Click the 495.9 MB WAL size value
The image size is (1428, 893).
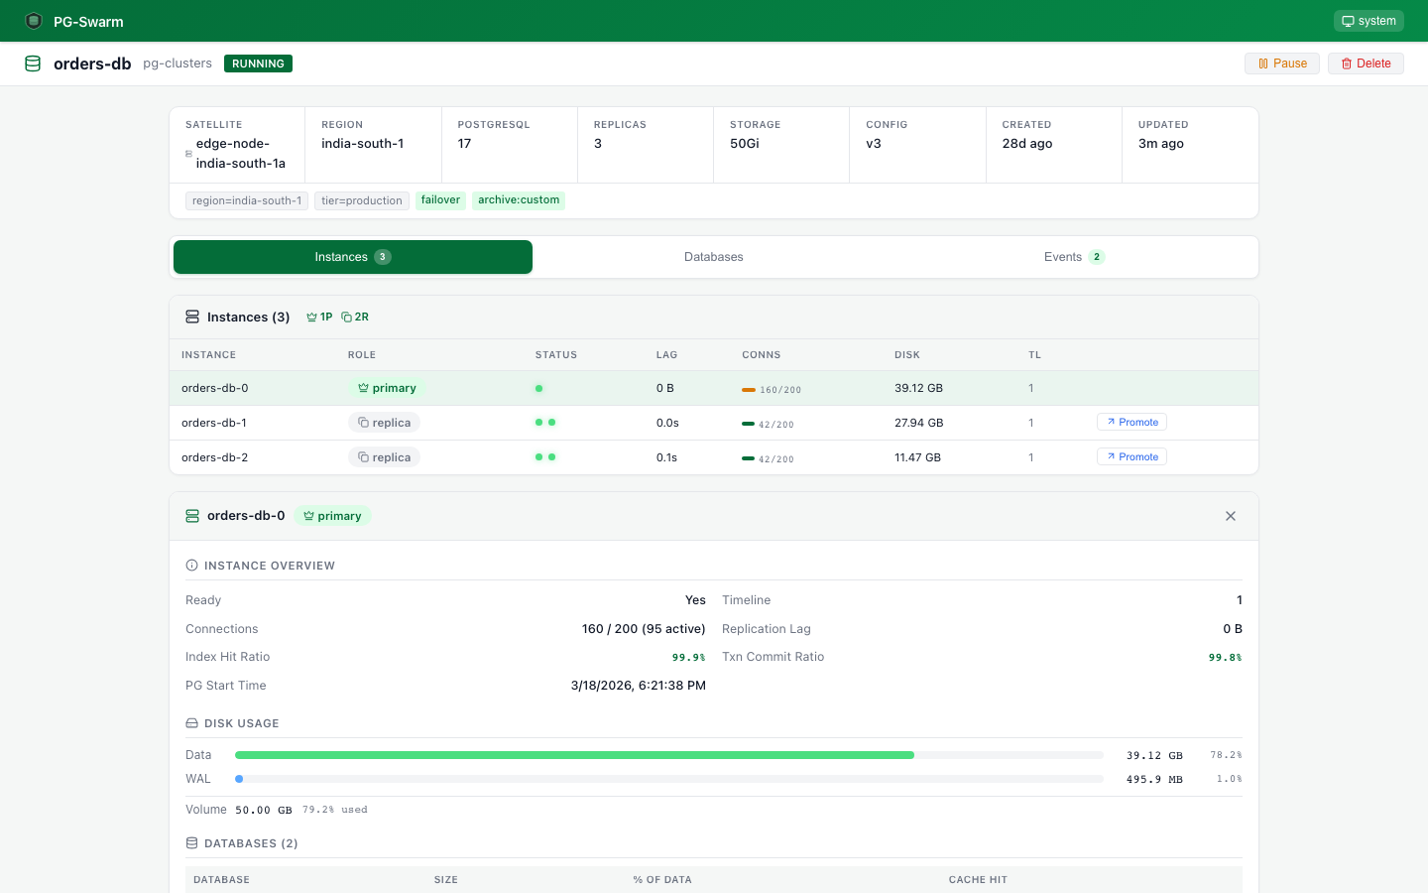click(1154, 780)
